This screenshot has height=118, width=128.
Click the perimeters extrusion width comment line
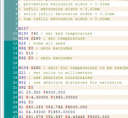[64, 4]
